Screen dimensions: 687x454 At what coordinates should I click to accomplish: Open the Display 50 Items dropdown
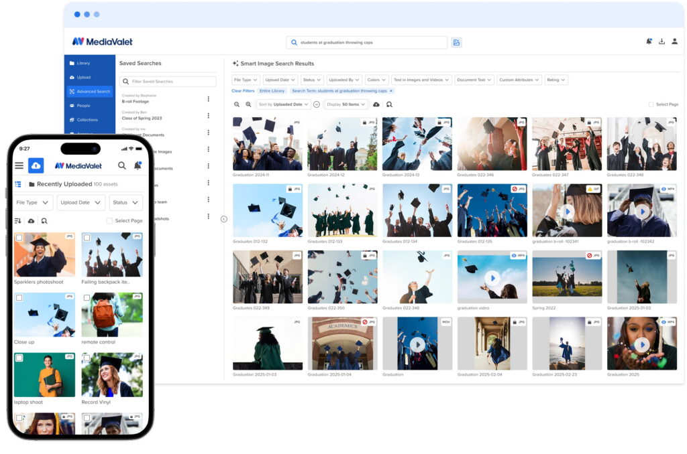click(x=346, y=104)
